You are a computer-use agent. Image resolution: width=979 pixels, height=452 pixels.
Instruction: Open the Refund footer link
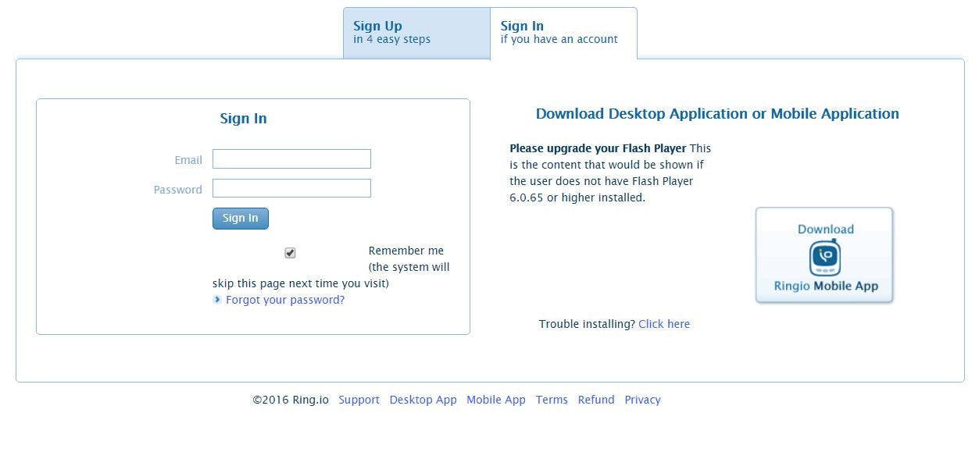pyautogui.click(x=596, y=400)
